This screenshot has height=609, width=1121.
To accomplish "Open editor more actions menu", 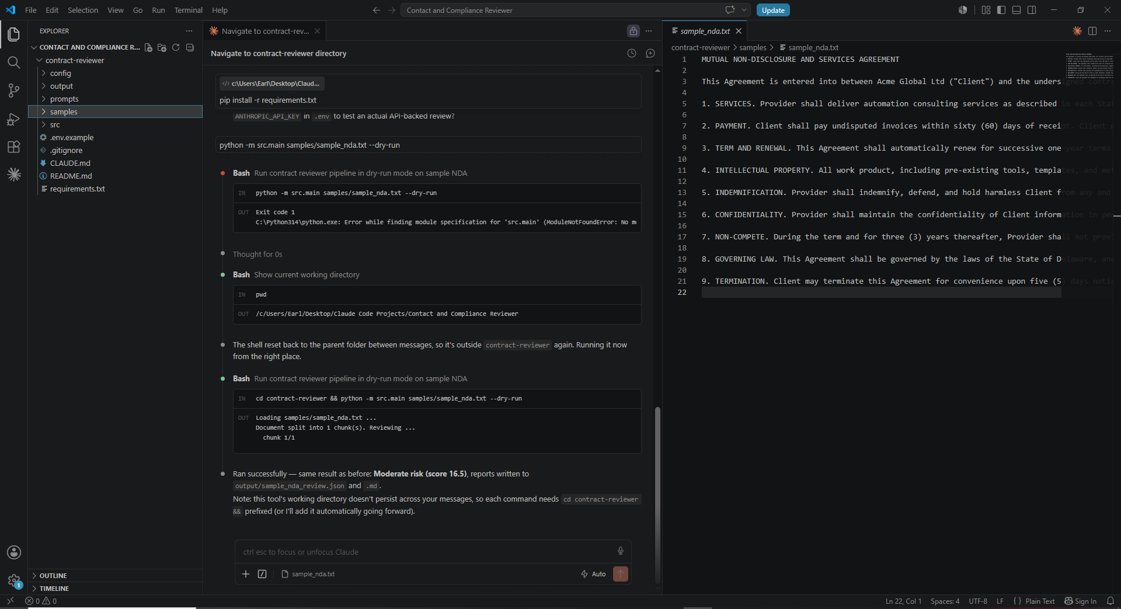I will tap(1108, 31).
